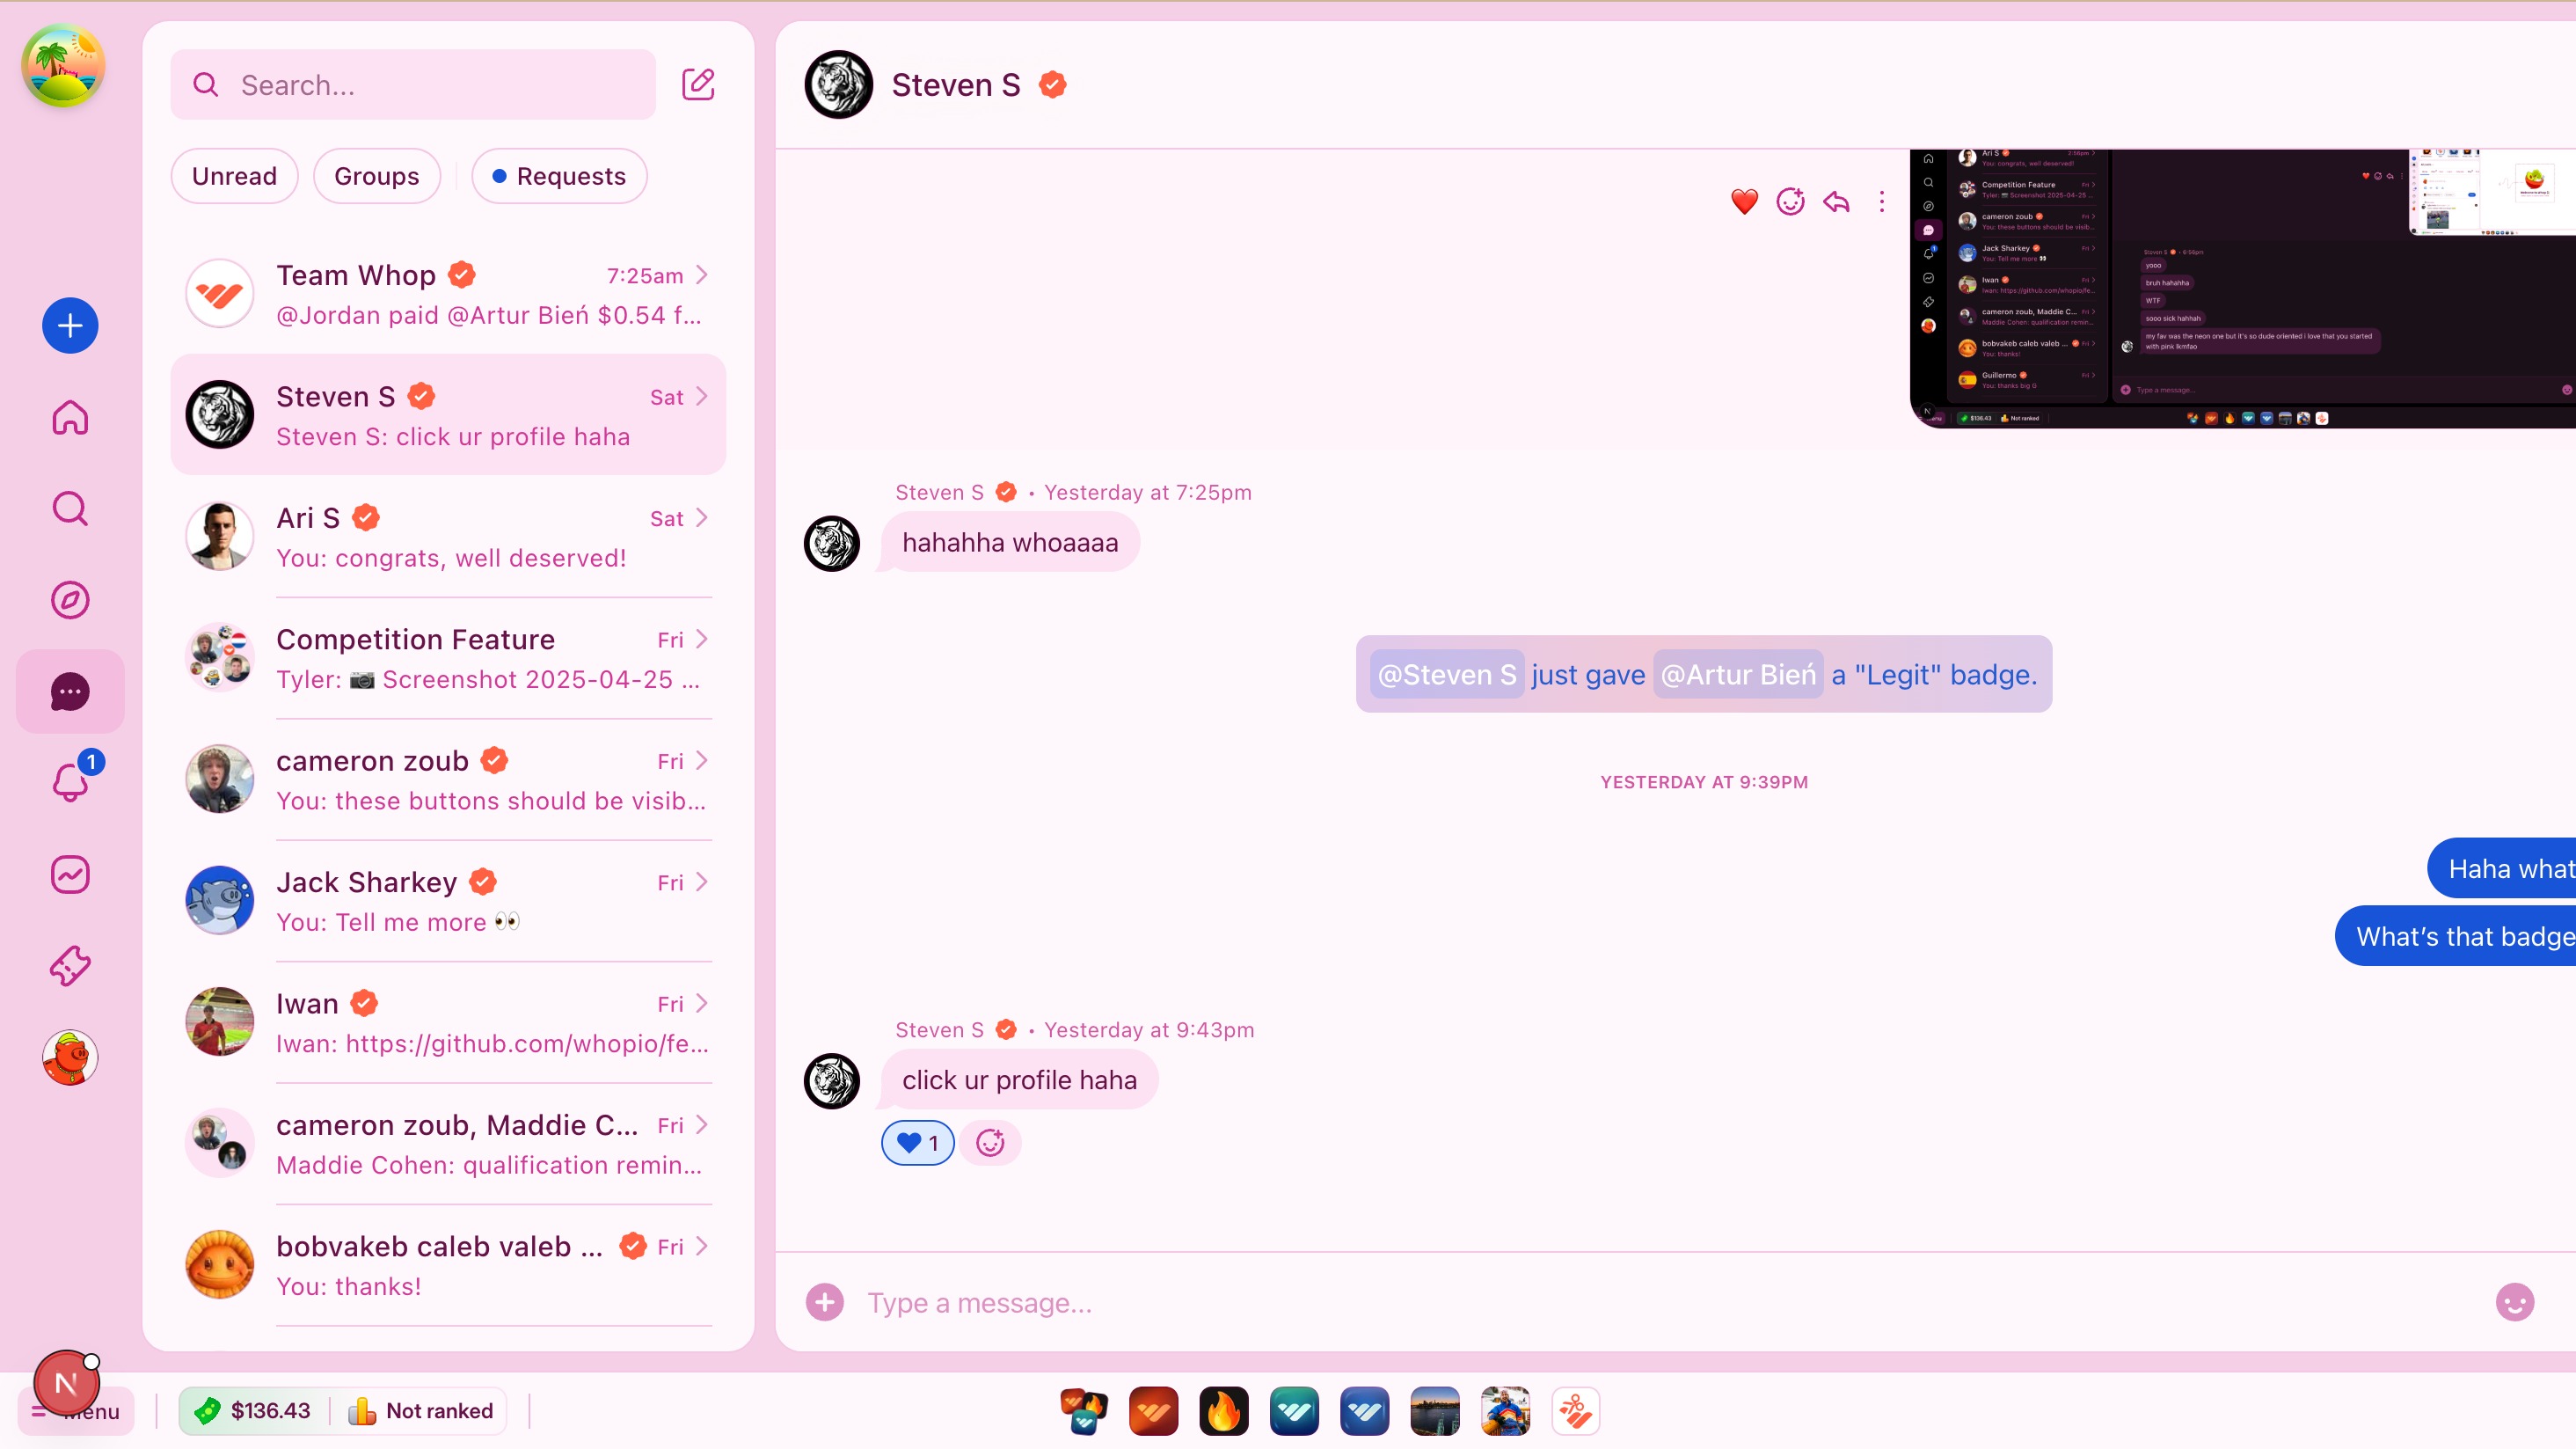Expand the Team Whop chat chevron
Image resolution: width=2576 pixels, height=1449 pixels.
[702, 275]
